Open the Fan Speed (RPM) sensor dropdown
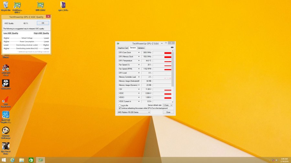291x163 pixels. pyautogui.click(x=139, y=69)
